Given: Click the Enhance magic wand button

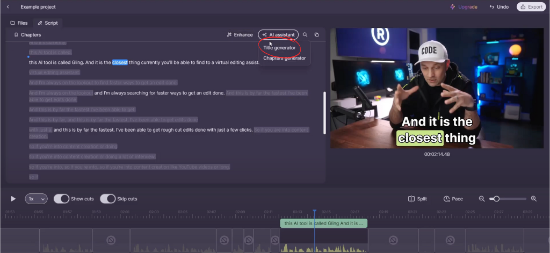Looking at the screenshot, I should tap(240, 35).
